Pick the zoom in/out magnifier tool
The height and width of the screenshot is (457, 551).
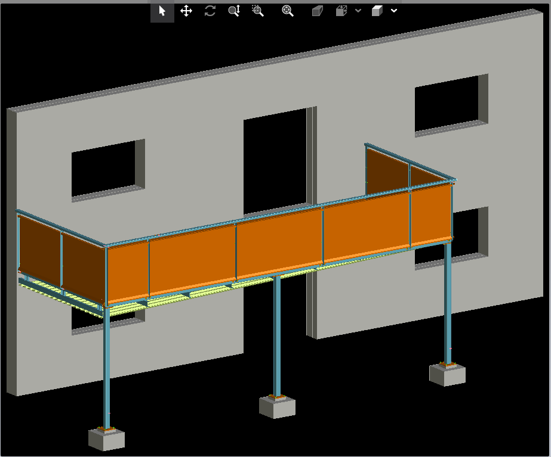234,11
